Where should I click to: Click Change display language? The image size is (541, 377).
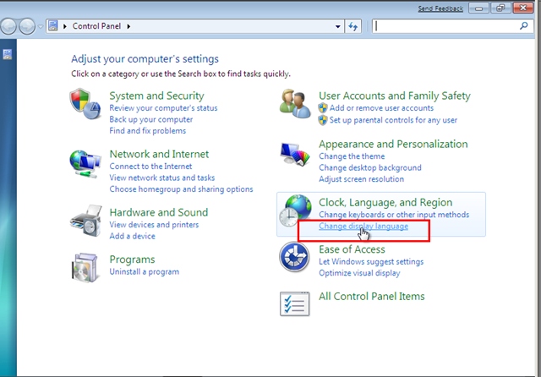click(x=363, y=227)
